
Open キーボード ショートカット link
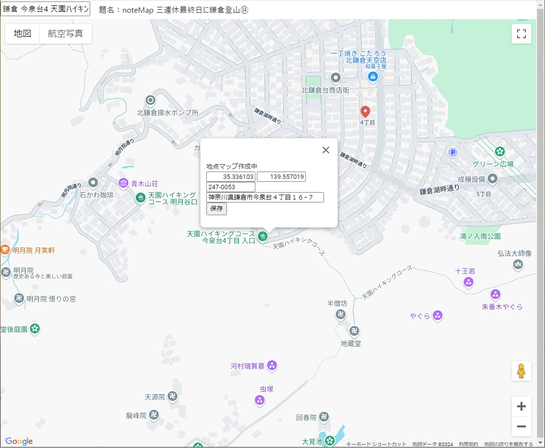click(x=376, y=444)
